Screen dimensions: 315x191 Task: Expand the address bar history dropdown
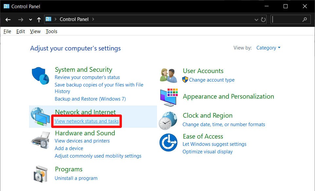pyautogui.click(x=256, y=20)
